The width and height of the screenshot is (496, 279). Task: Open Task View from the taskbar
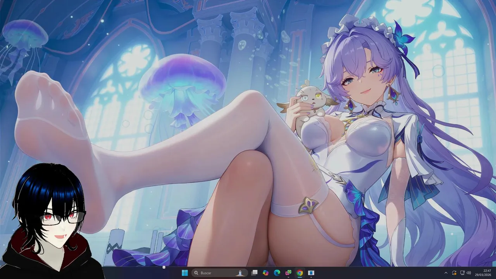click(254, 273)
